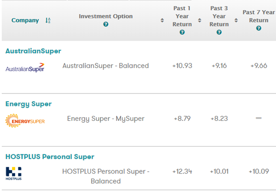Toggle sort arrows right of Past 1 Year Return
This screenshot has width=276, height=191.
199,21
